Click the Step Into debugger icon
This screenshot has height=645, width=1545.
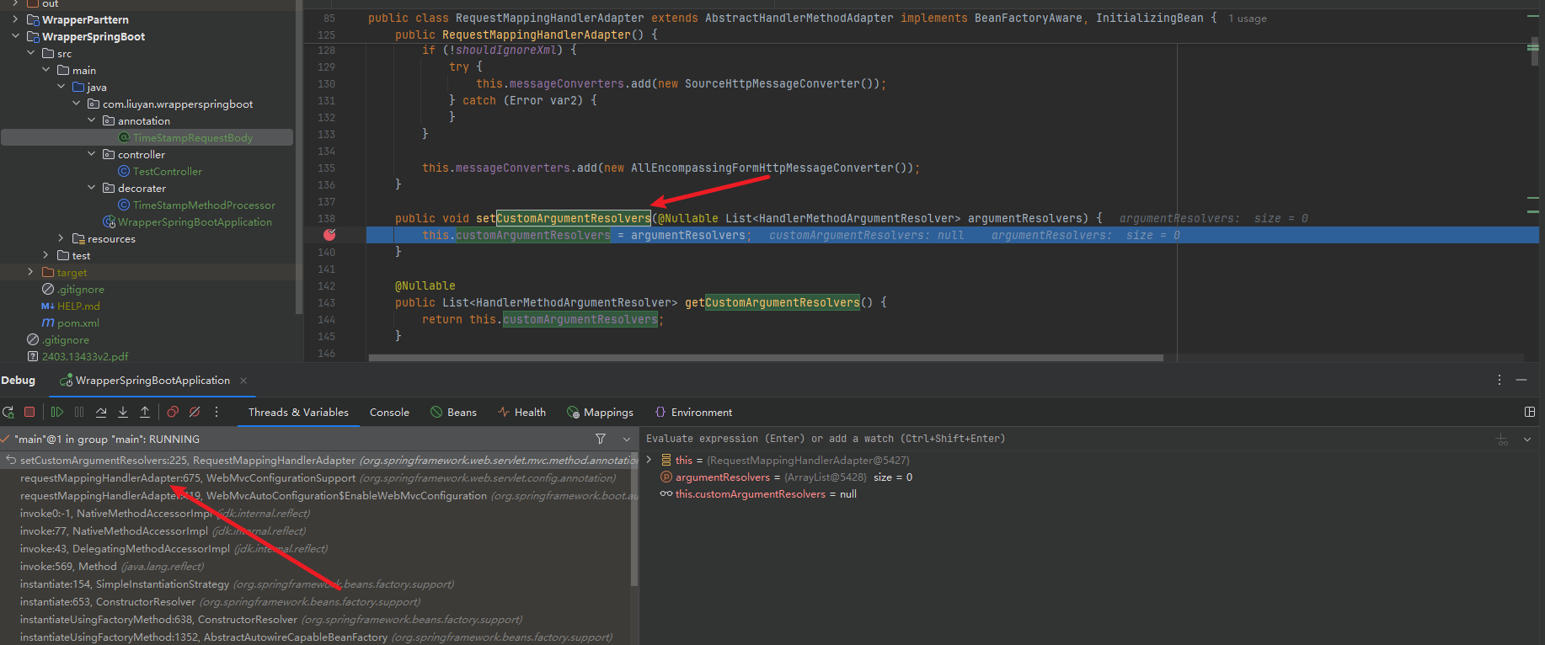pos(123,412)
